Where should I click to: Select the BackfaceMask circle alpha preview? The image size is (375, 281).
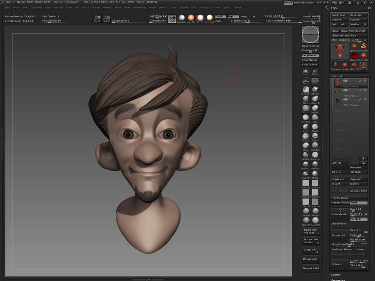[x=310, y=35]
